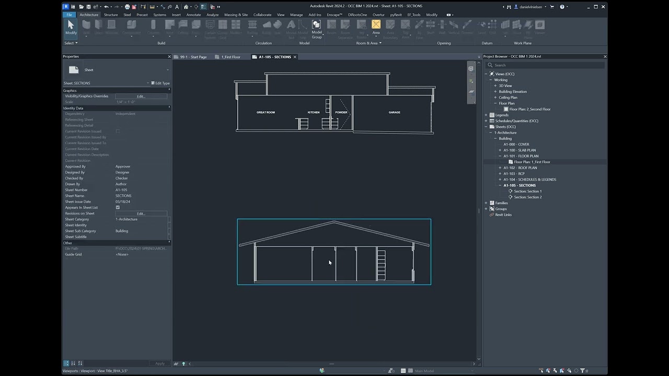Click Edit button for Revisions on Sheet
Screen dimensions: 669x376
tap(141, 214)
